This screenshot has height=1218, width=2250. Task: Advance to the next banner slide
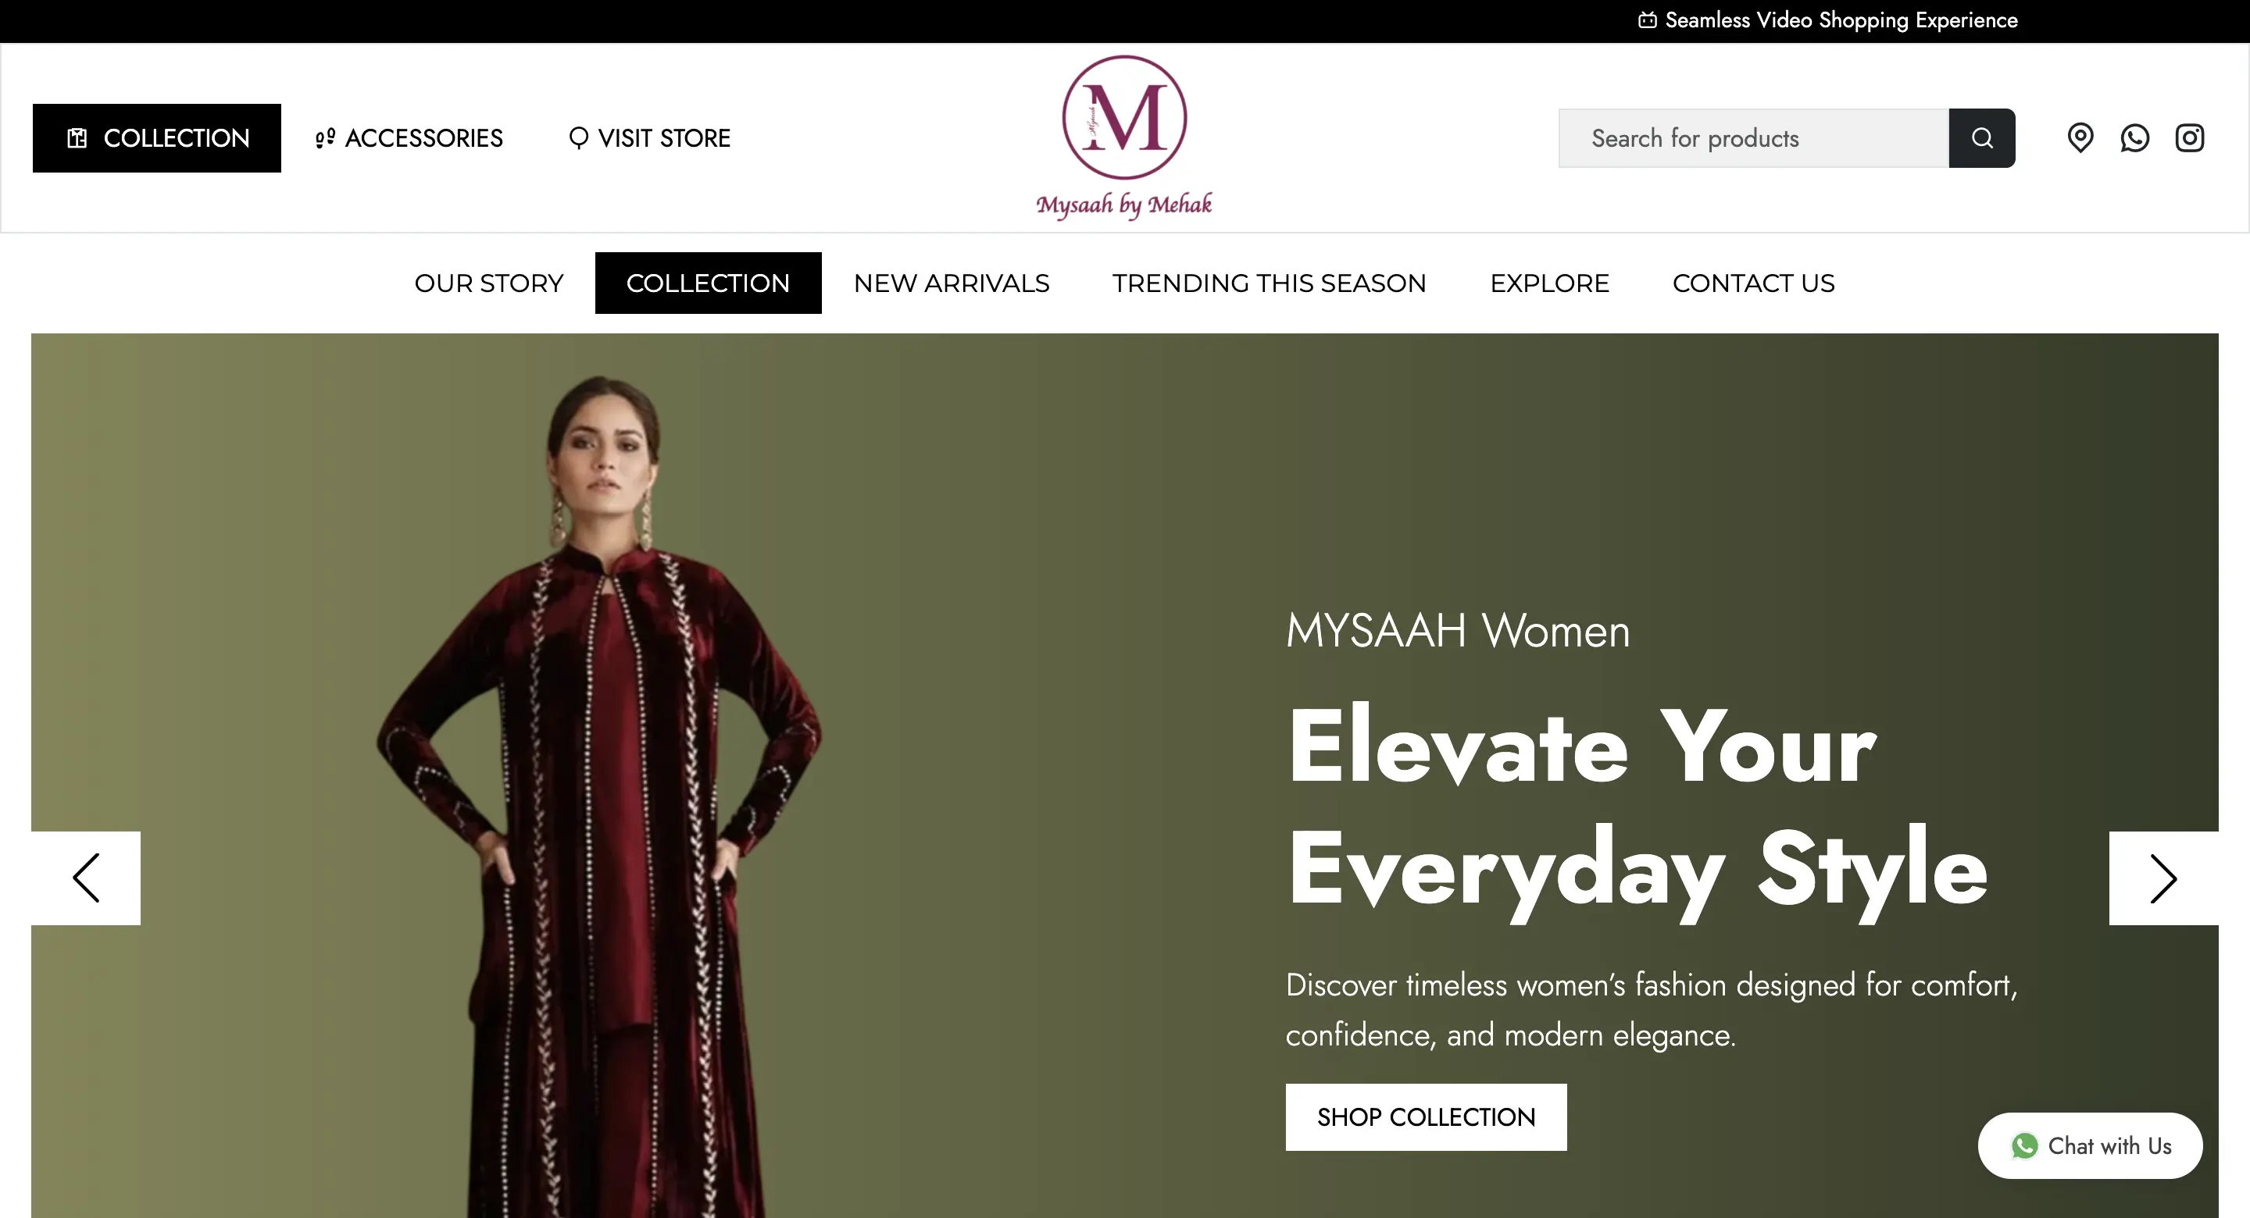[2163, 878]
